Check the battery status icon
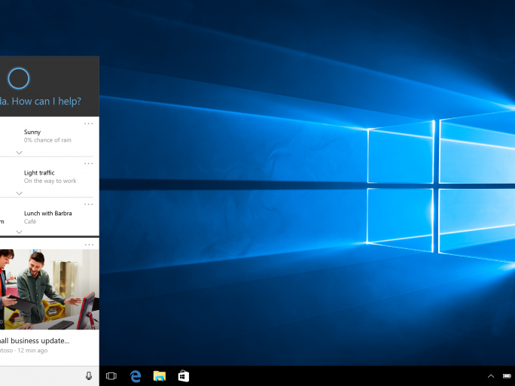 507,376
